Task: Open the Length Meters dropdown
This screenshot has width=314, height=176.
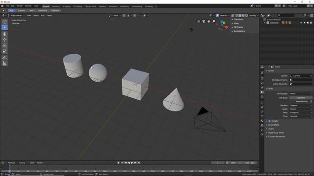Action: tap(301, 109)
